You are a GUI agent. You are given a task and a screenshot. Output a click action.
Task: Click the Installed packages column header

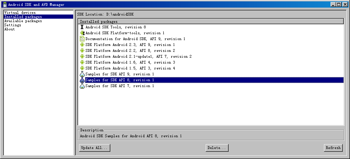[x=211, y=21]
